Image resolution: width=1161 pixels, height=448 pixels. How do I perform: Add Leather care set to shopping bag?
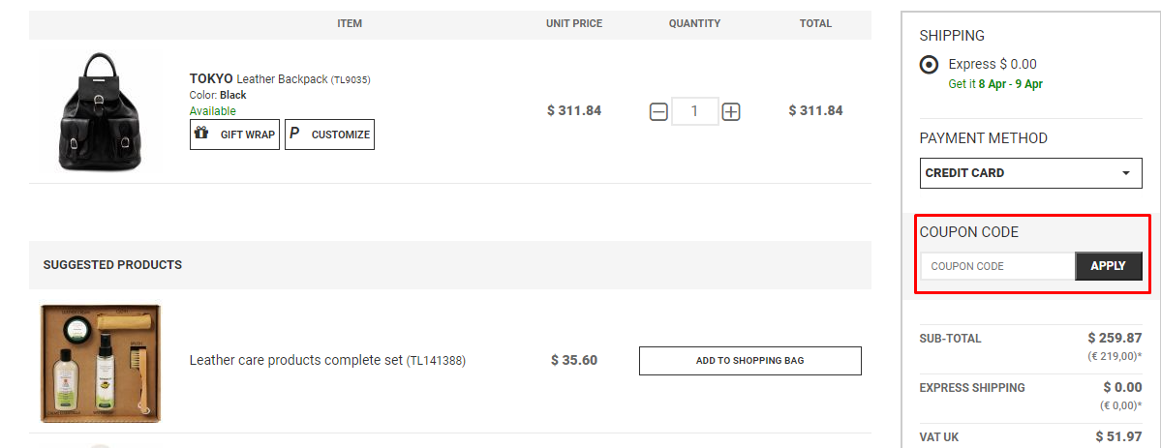tap(750, 361)
